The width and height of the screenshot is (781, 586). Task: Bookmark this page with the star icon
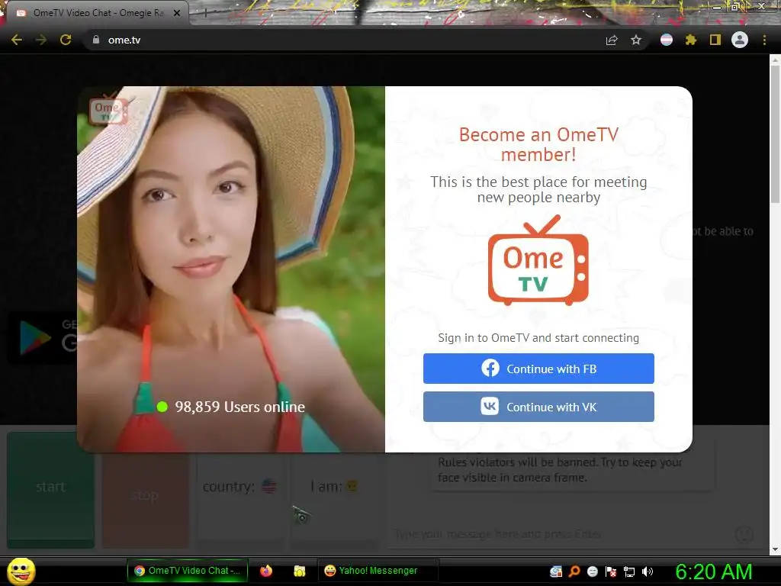click(636, 40)
